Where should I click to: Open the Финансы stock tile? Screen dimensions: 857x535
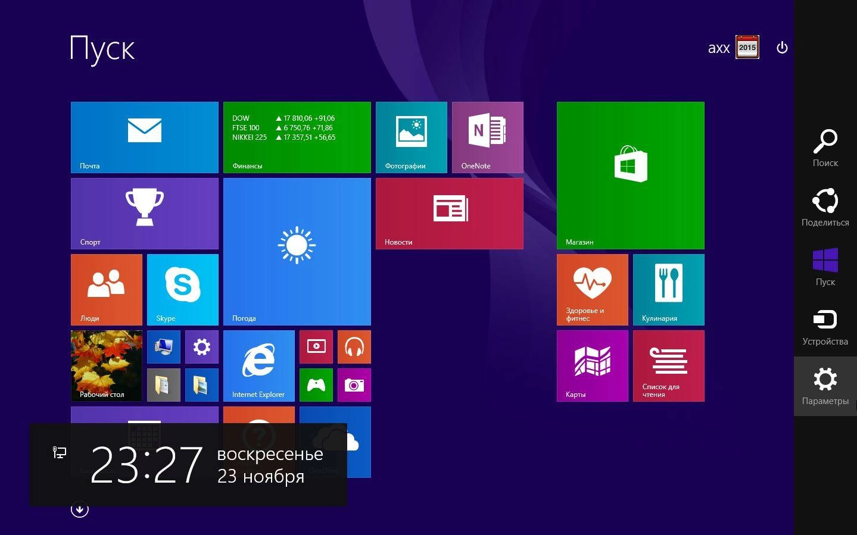(297, 137)
